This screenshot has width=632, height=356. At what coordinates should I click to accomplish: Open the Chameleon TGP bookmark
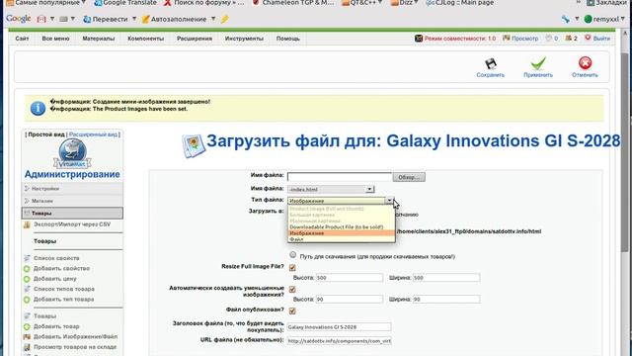[x=293, y=3]
